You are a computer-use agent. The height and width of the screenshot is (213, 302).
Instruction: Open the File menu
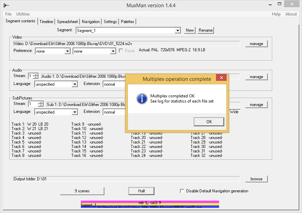8,14
